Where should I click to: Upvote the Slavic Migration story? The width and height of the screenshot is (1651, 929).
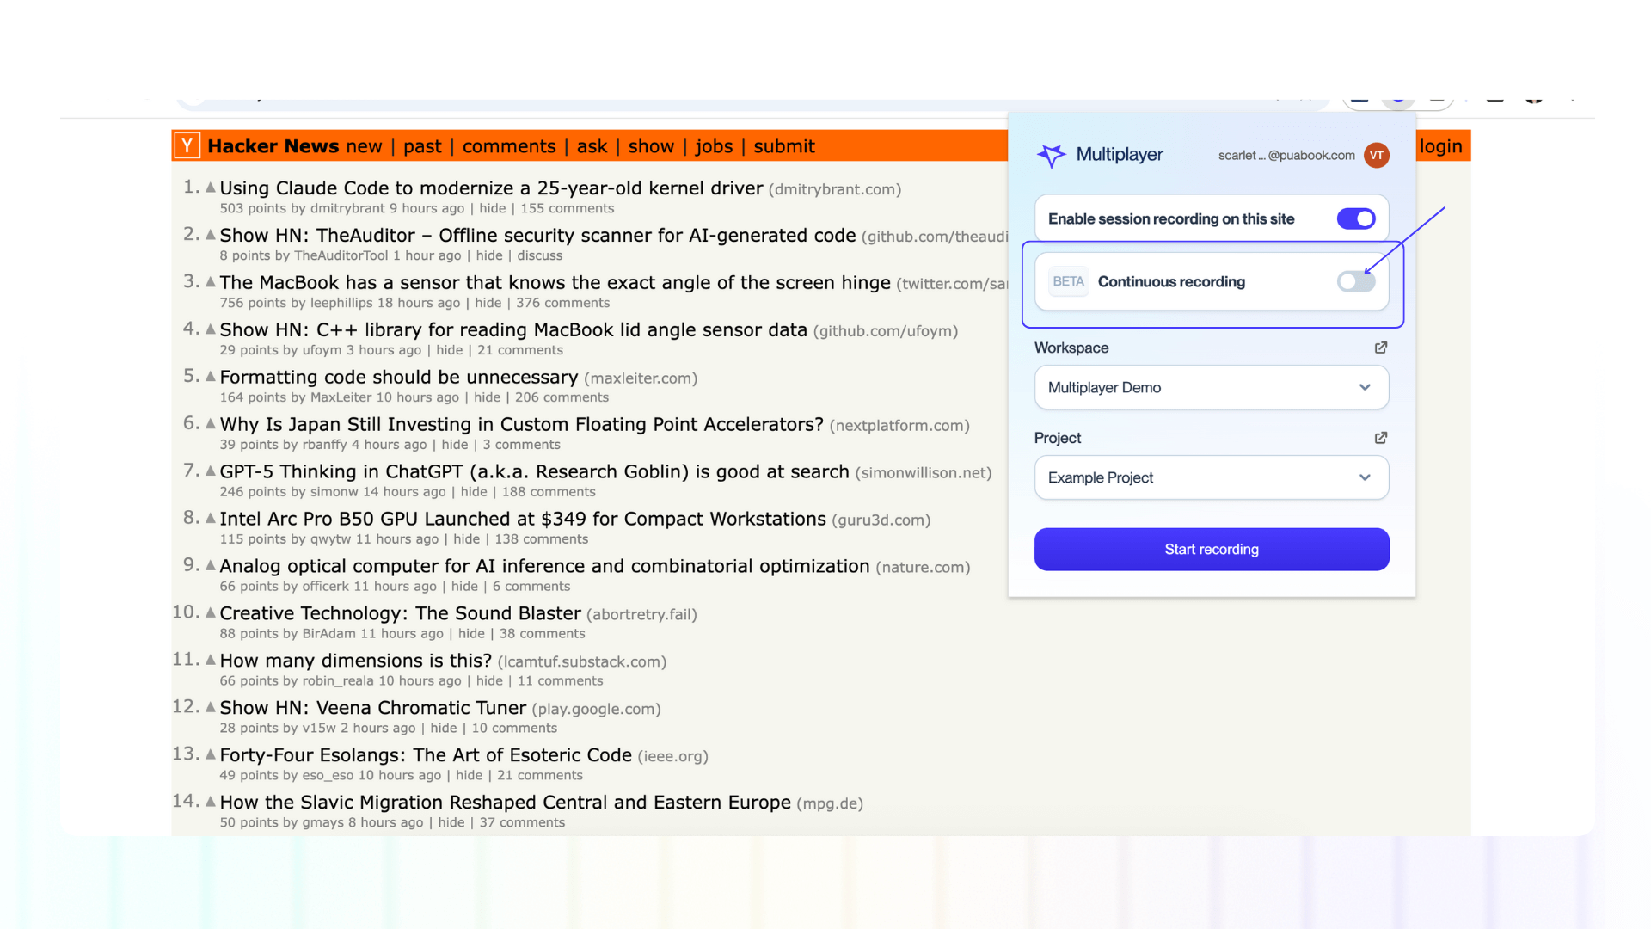click(210, 802)
